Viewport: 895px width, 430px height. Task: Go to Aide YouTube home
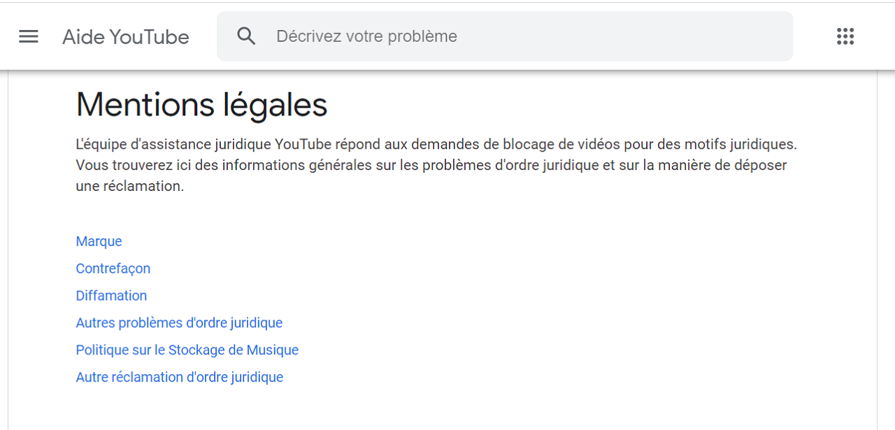(126, 37)
